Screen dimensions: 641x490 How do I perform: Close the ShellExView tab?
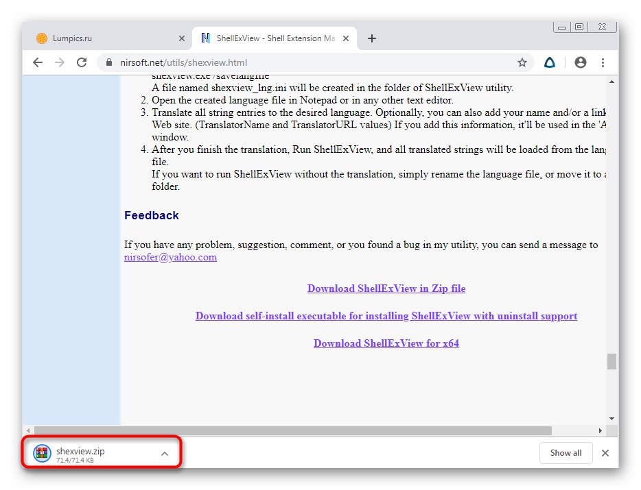pyautogui.click(x=346, y=38)
